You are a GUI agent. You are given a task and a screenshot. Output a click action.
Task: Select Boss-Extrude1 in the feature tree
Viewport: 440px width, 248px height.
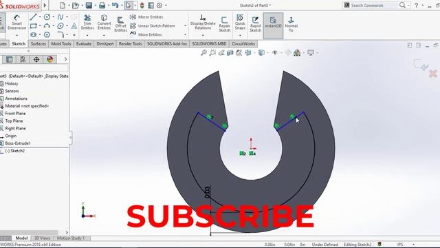point(18,143)
